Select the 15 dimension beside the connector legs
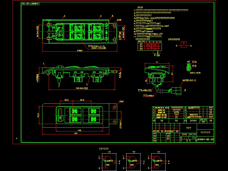This screenshot has width=228, height=171. pos(146,80)
